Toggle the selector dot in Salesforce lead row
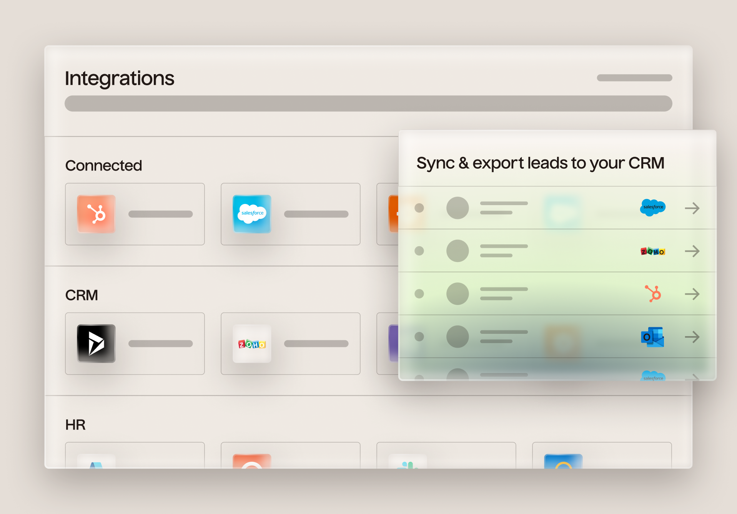 [419, 208]
